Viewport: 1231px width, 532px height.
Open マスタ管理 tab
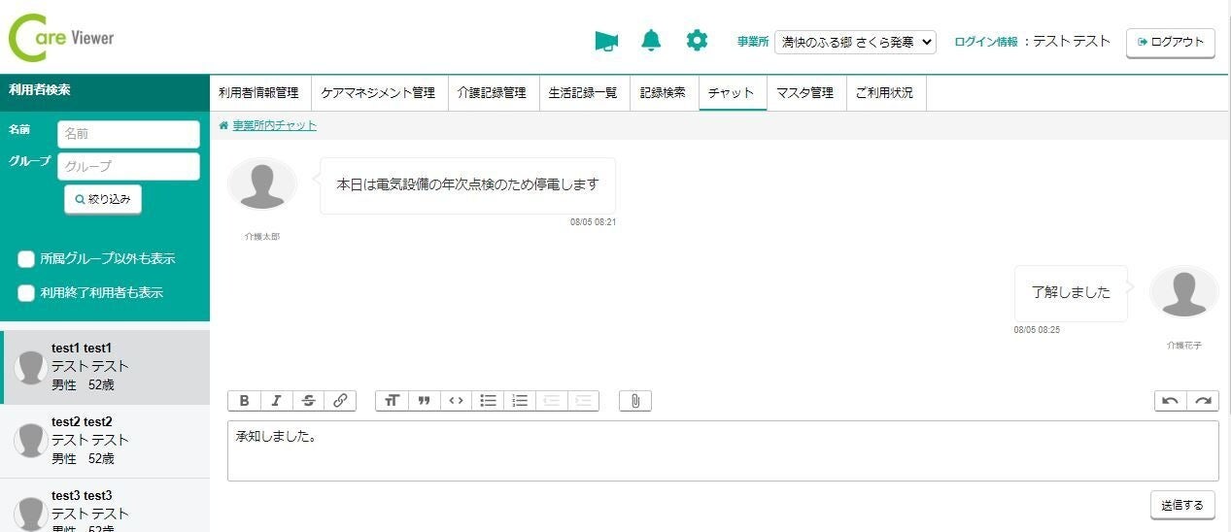coord(805,93)
